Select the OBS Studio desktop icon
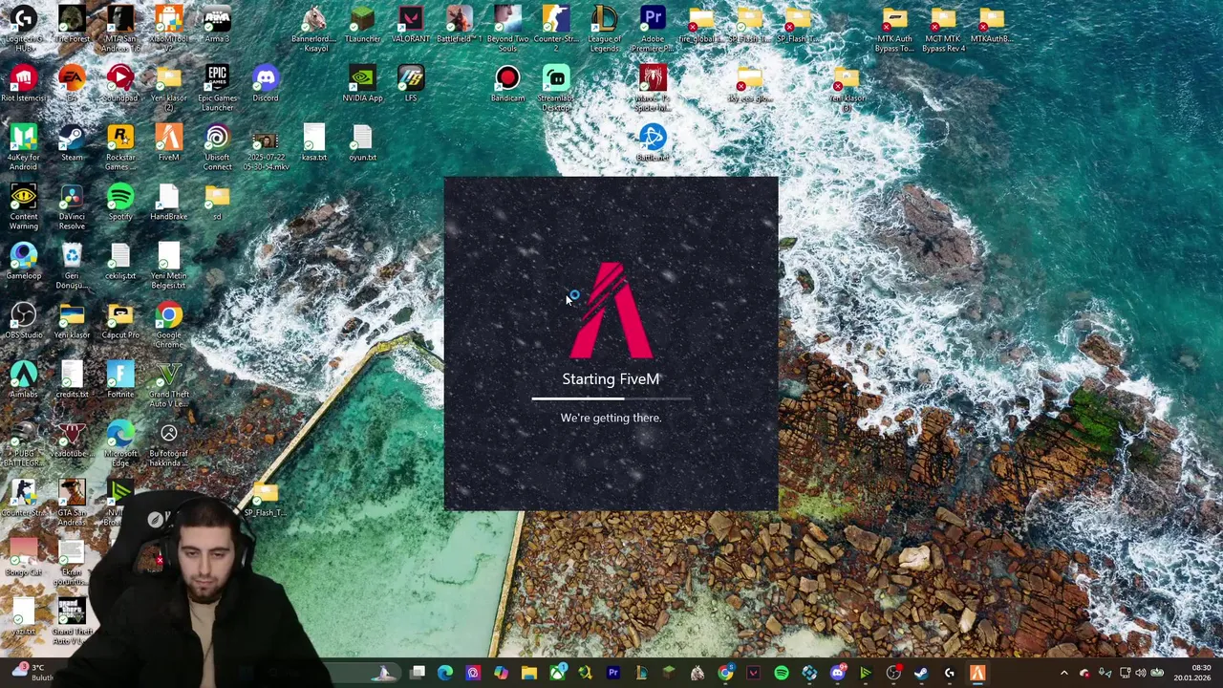 tap(23, 321)
